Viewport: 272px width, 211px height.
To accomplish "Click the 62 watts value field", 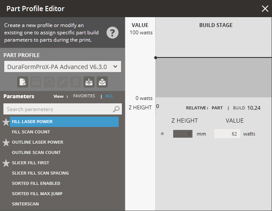I will [227, 134].
